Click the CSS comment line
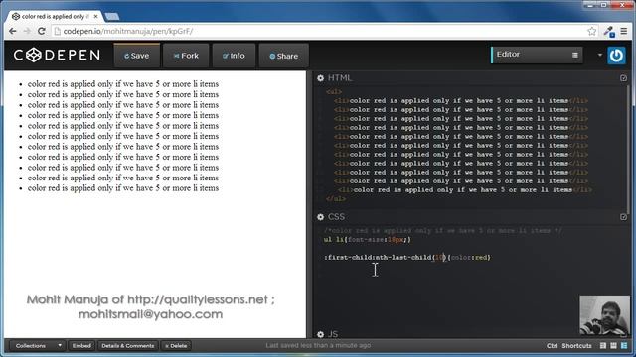 [x=443, y=231]
